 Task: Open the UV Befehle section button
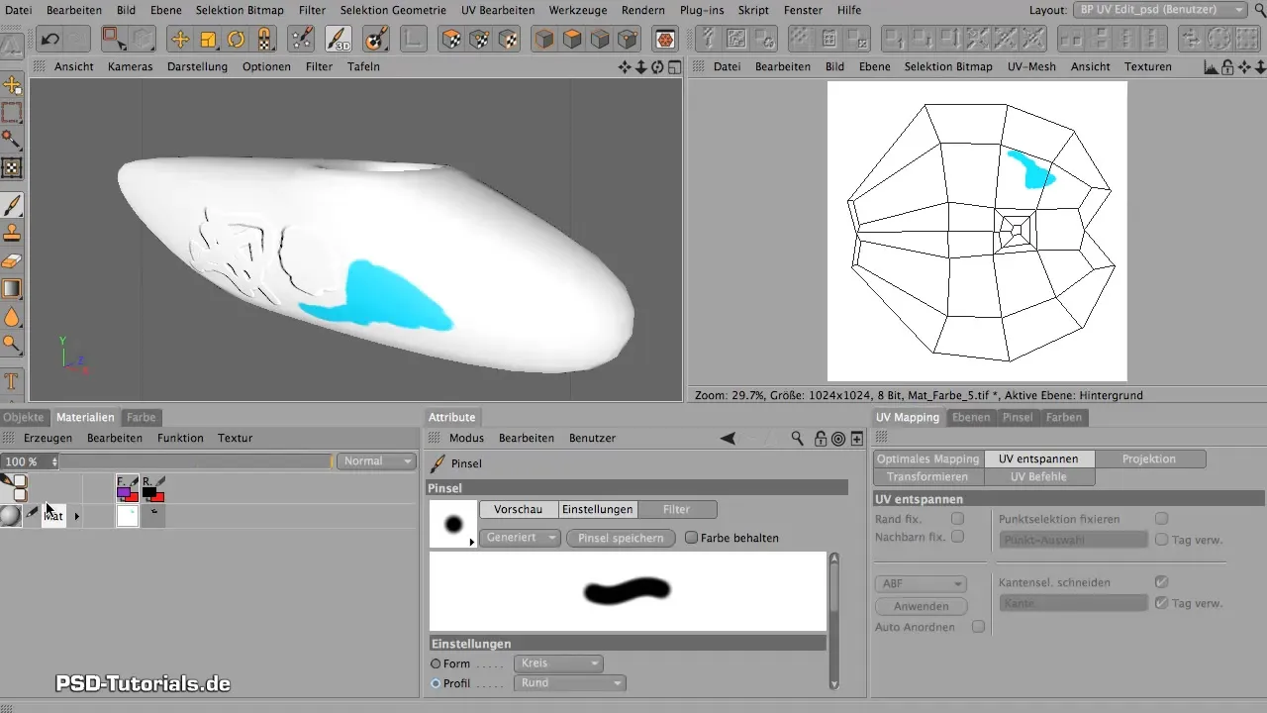click(x=1039, y=476)
